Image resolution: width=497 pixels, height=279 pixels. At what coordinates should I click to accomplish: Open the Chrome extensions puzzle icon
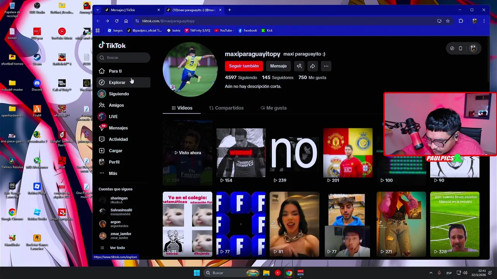click(x=461, y=21)
